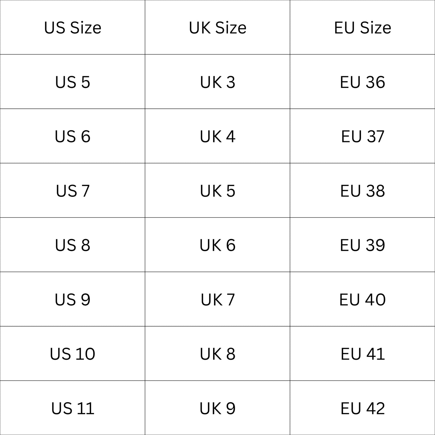This screenshot has width=435, height=435.
Task: Select the US 7 cell
Action: click(73, 191)
